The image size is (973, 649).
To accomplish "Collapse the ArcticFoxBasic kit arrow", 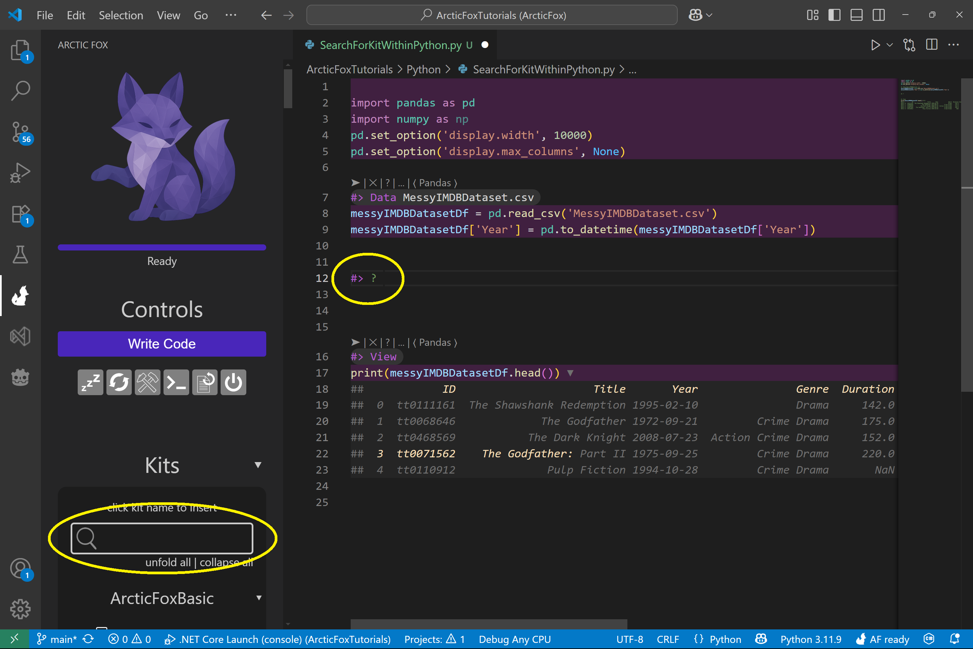I will pyautogui.click(x=258, y=598).
